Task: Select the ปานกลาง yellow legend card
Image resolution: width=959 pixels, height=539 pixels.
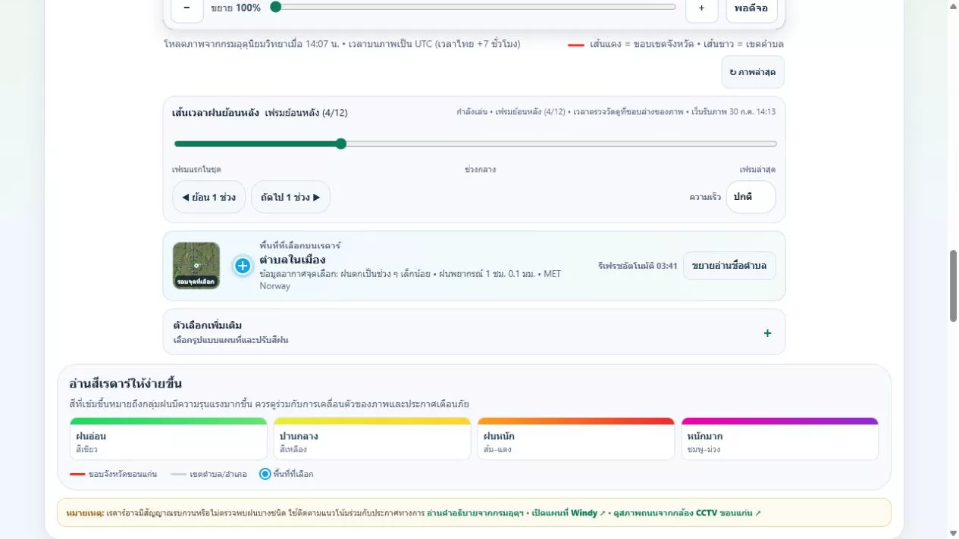Action: pyautogui.click(x=372, y=439)
